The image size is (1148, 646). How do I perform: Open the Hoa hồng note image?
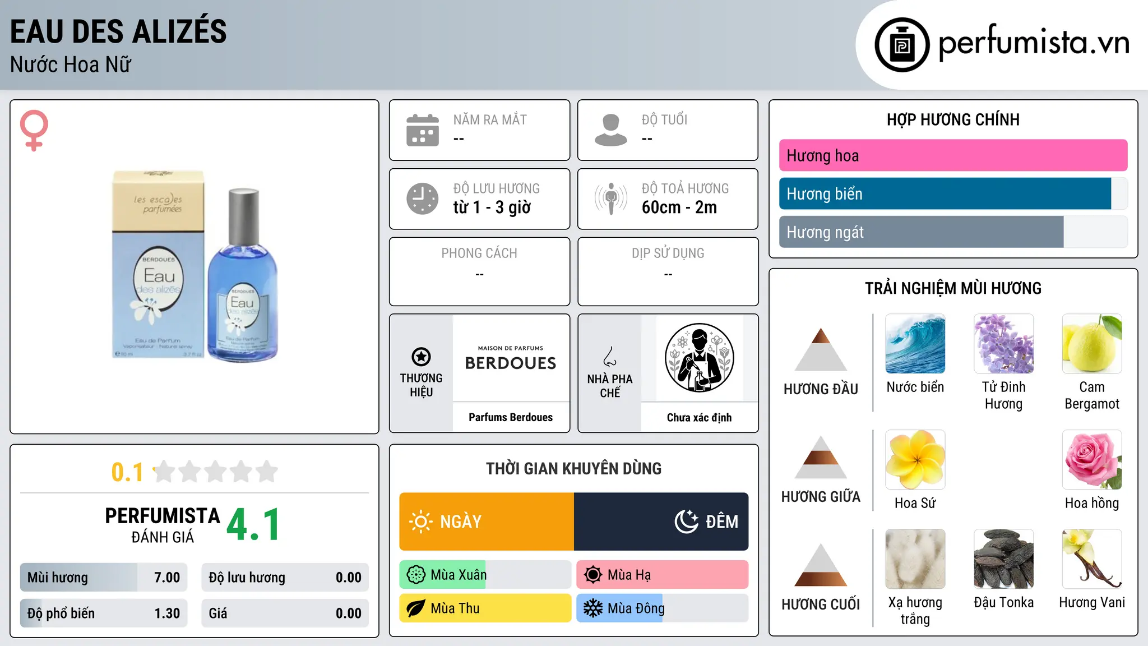1092,460
